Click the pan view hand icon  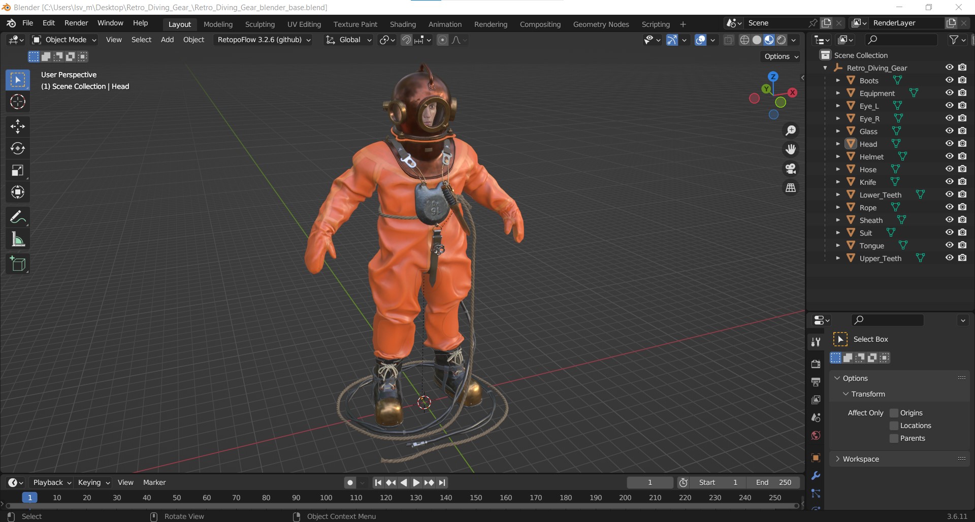(791, 149)
